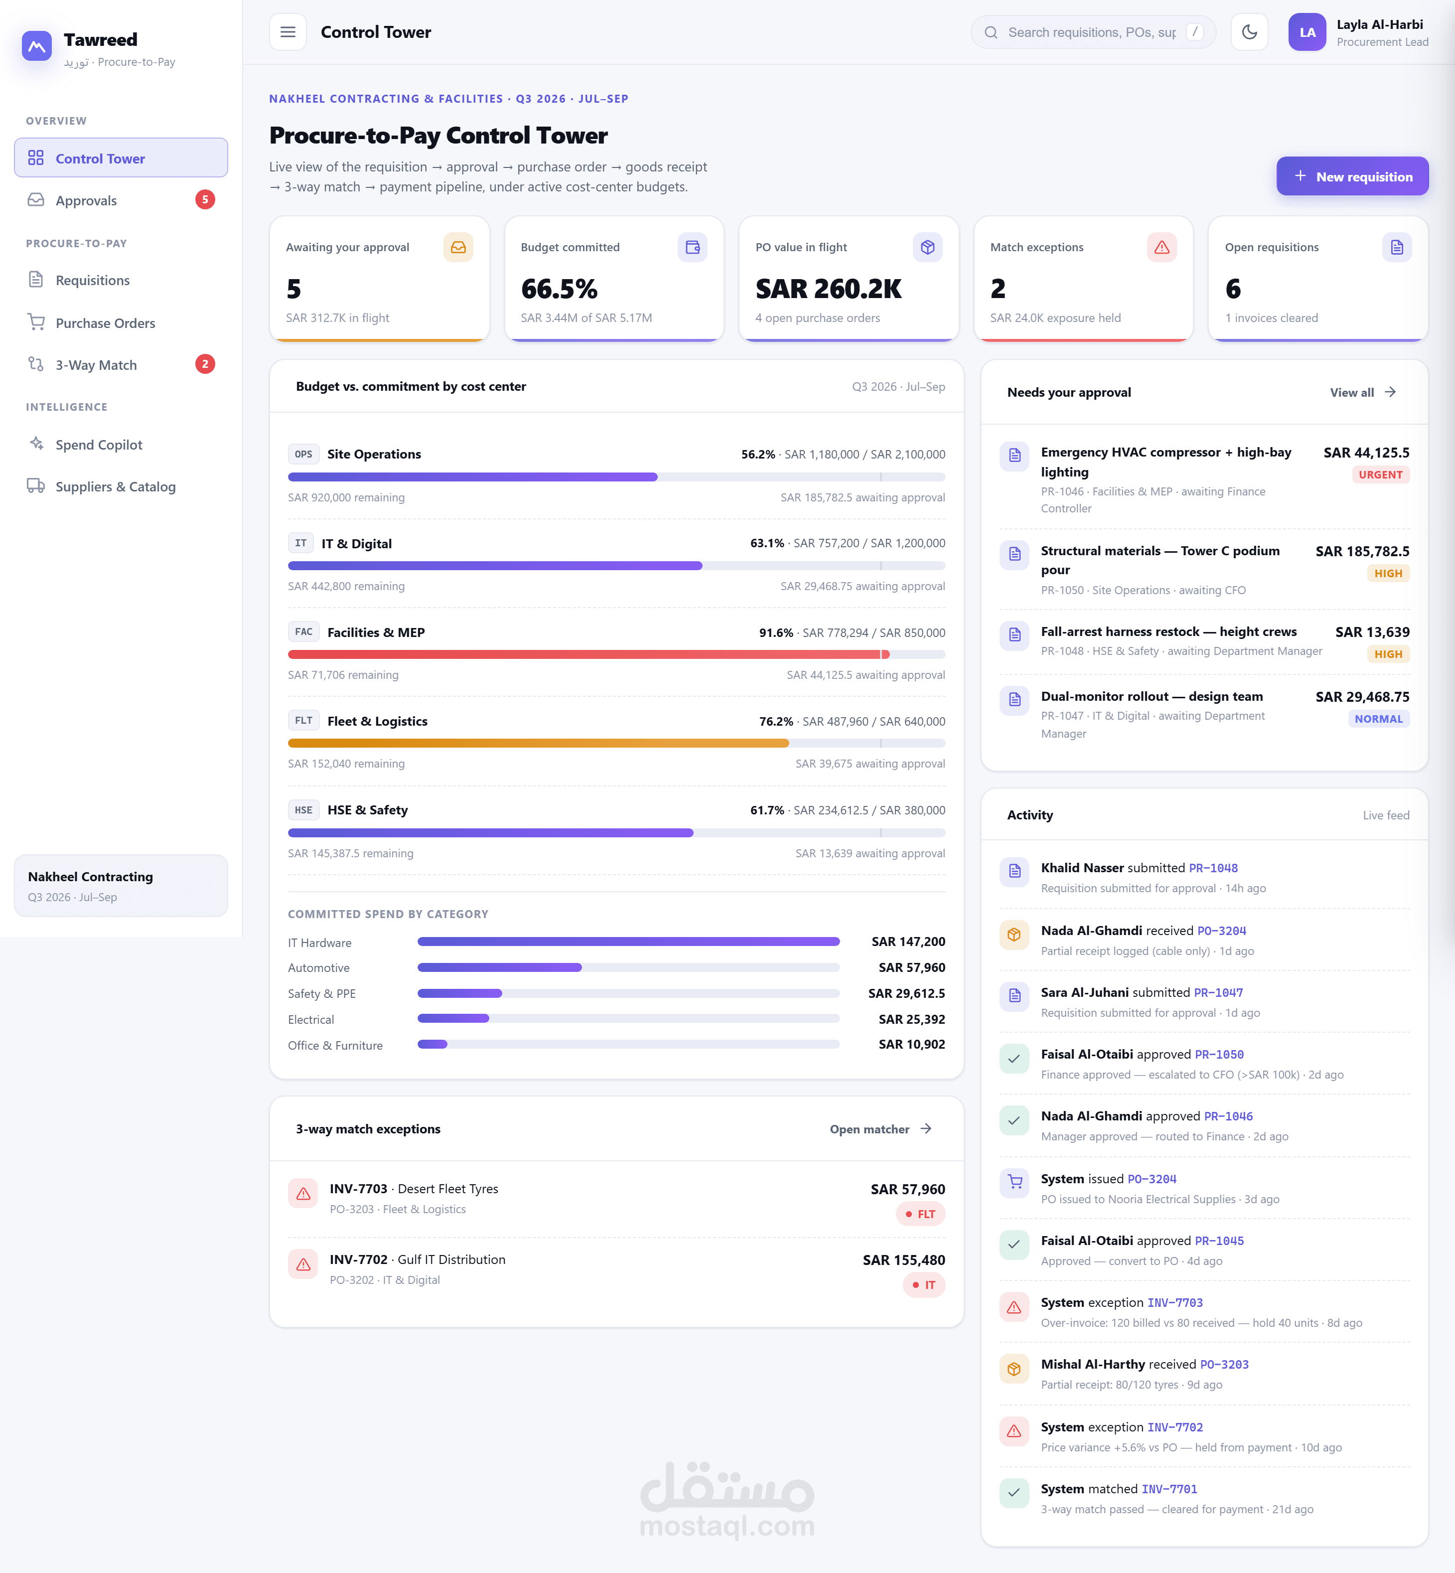Screen dimensions: 1455x1573
Task: Click warning icon for System exception INV-7702
Action: [x=1014, y=1431]
